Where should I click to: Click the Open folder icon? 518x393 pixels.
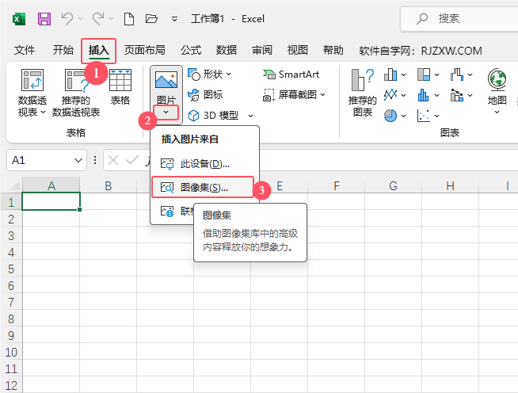[151, 18]
